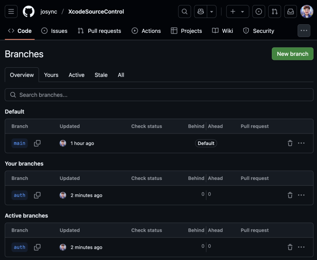Switch to the Projects tab
The height and width of the screenshot is (260, 317).
tap(186, 31)
